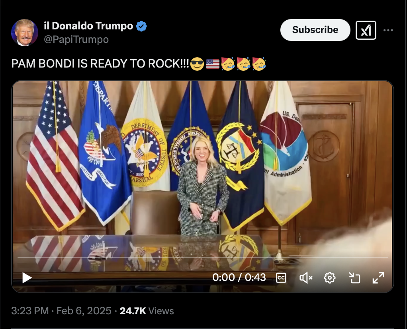This screenshot has width=407, height=329.
Task: Open the il Donaldo Trumpo profile avatar
Action: click(25, 32)
